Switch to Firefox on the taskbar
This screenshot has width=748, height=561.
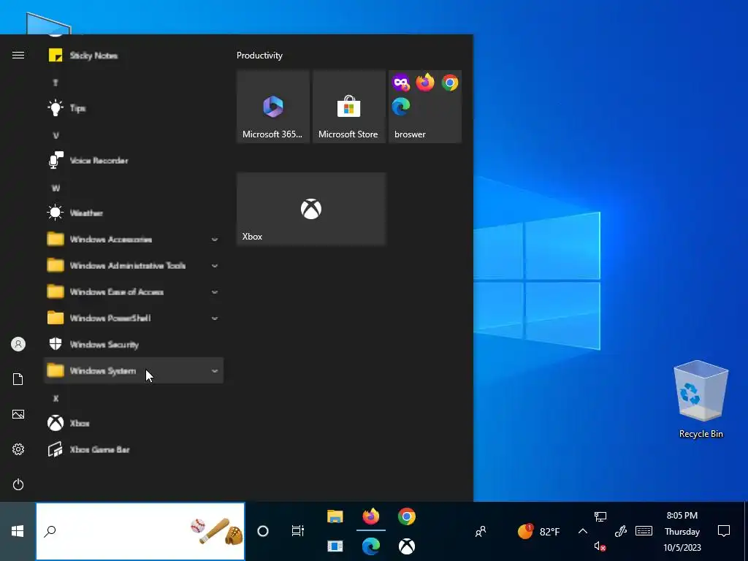coord(370,516)
